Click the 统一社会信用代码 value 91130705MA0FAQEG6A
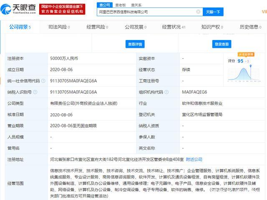Viewport: 267px width, 200px height. coord(73,81)
